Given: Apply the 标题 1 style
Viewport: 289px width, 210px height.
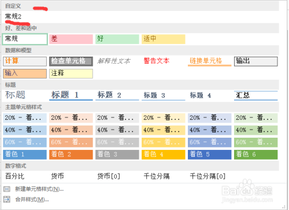Looking at the screenshot, I should [x=71, y=95].
